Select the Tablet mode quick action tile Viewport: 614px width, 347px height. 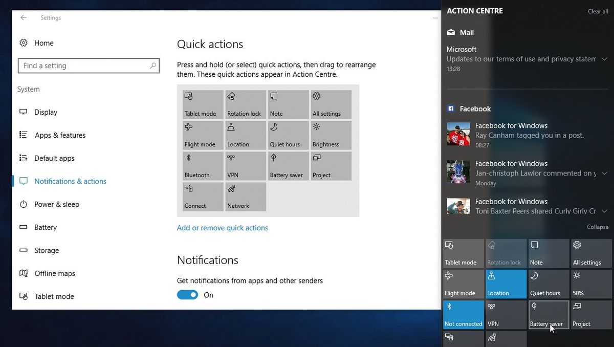tap(202, 104)
